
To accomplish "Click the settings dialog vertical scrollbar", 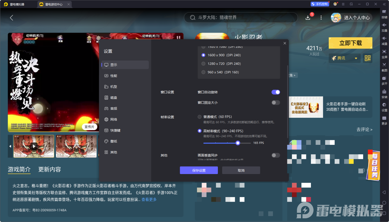I will point(288,101).
